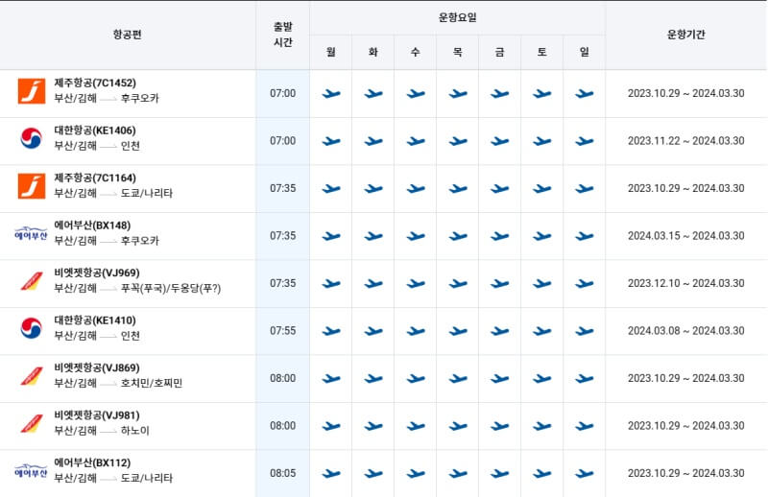The image size is (768, 497).
Task: Click the Korean Air logo for flight KE1406
Action: pos(32,138)
